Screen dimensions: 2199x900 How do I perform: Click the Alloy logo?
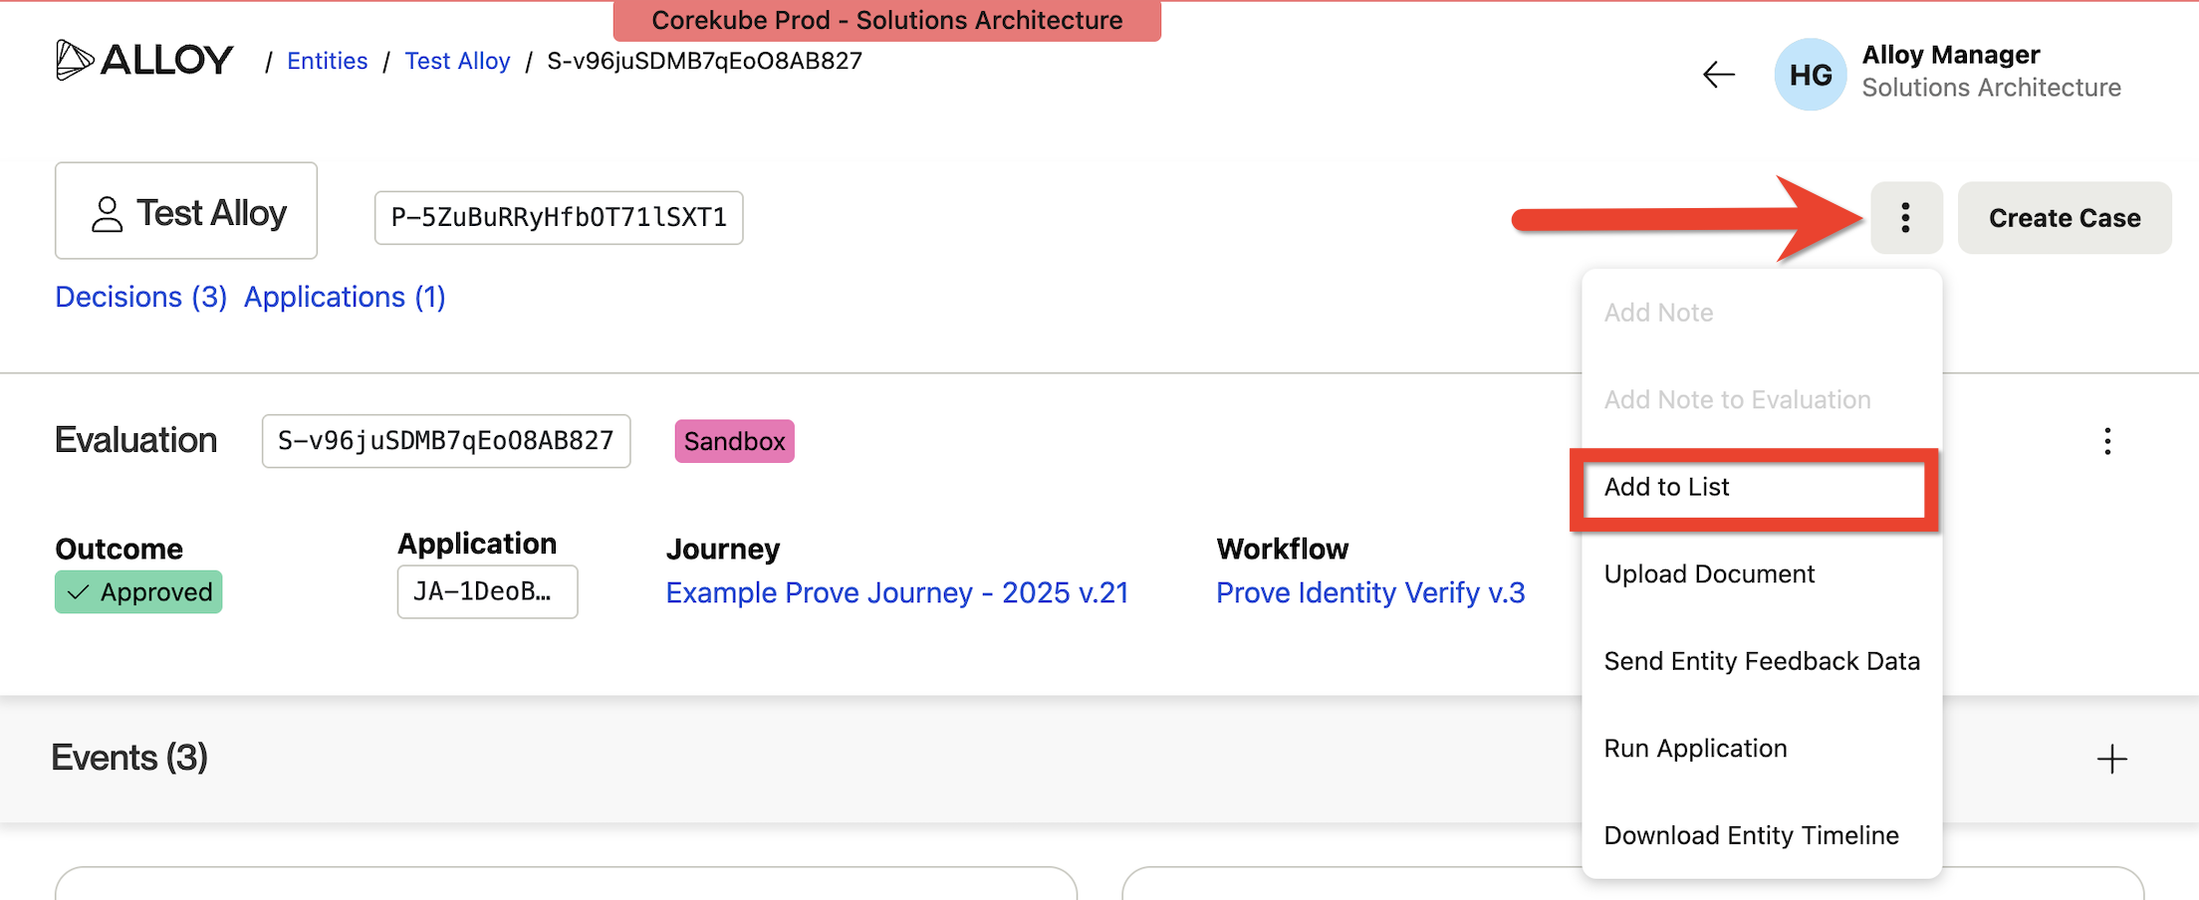144,61
